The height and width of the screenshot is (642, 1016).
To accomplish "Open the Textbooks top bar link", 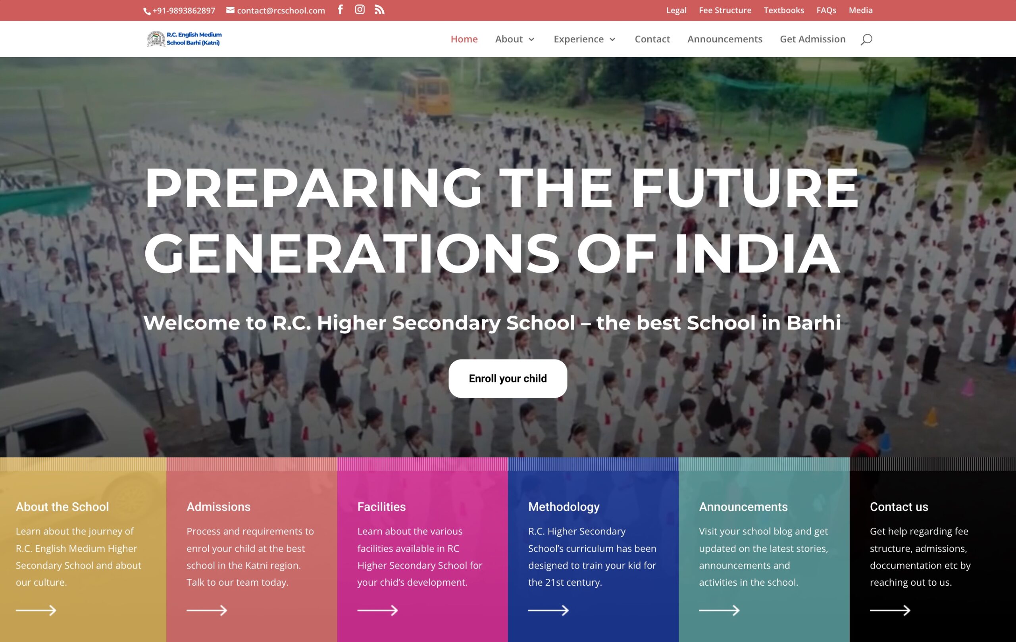I will [783, 10].
